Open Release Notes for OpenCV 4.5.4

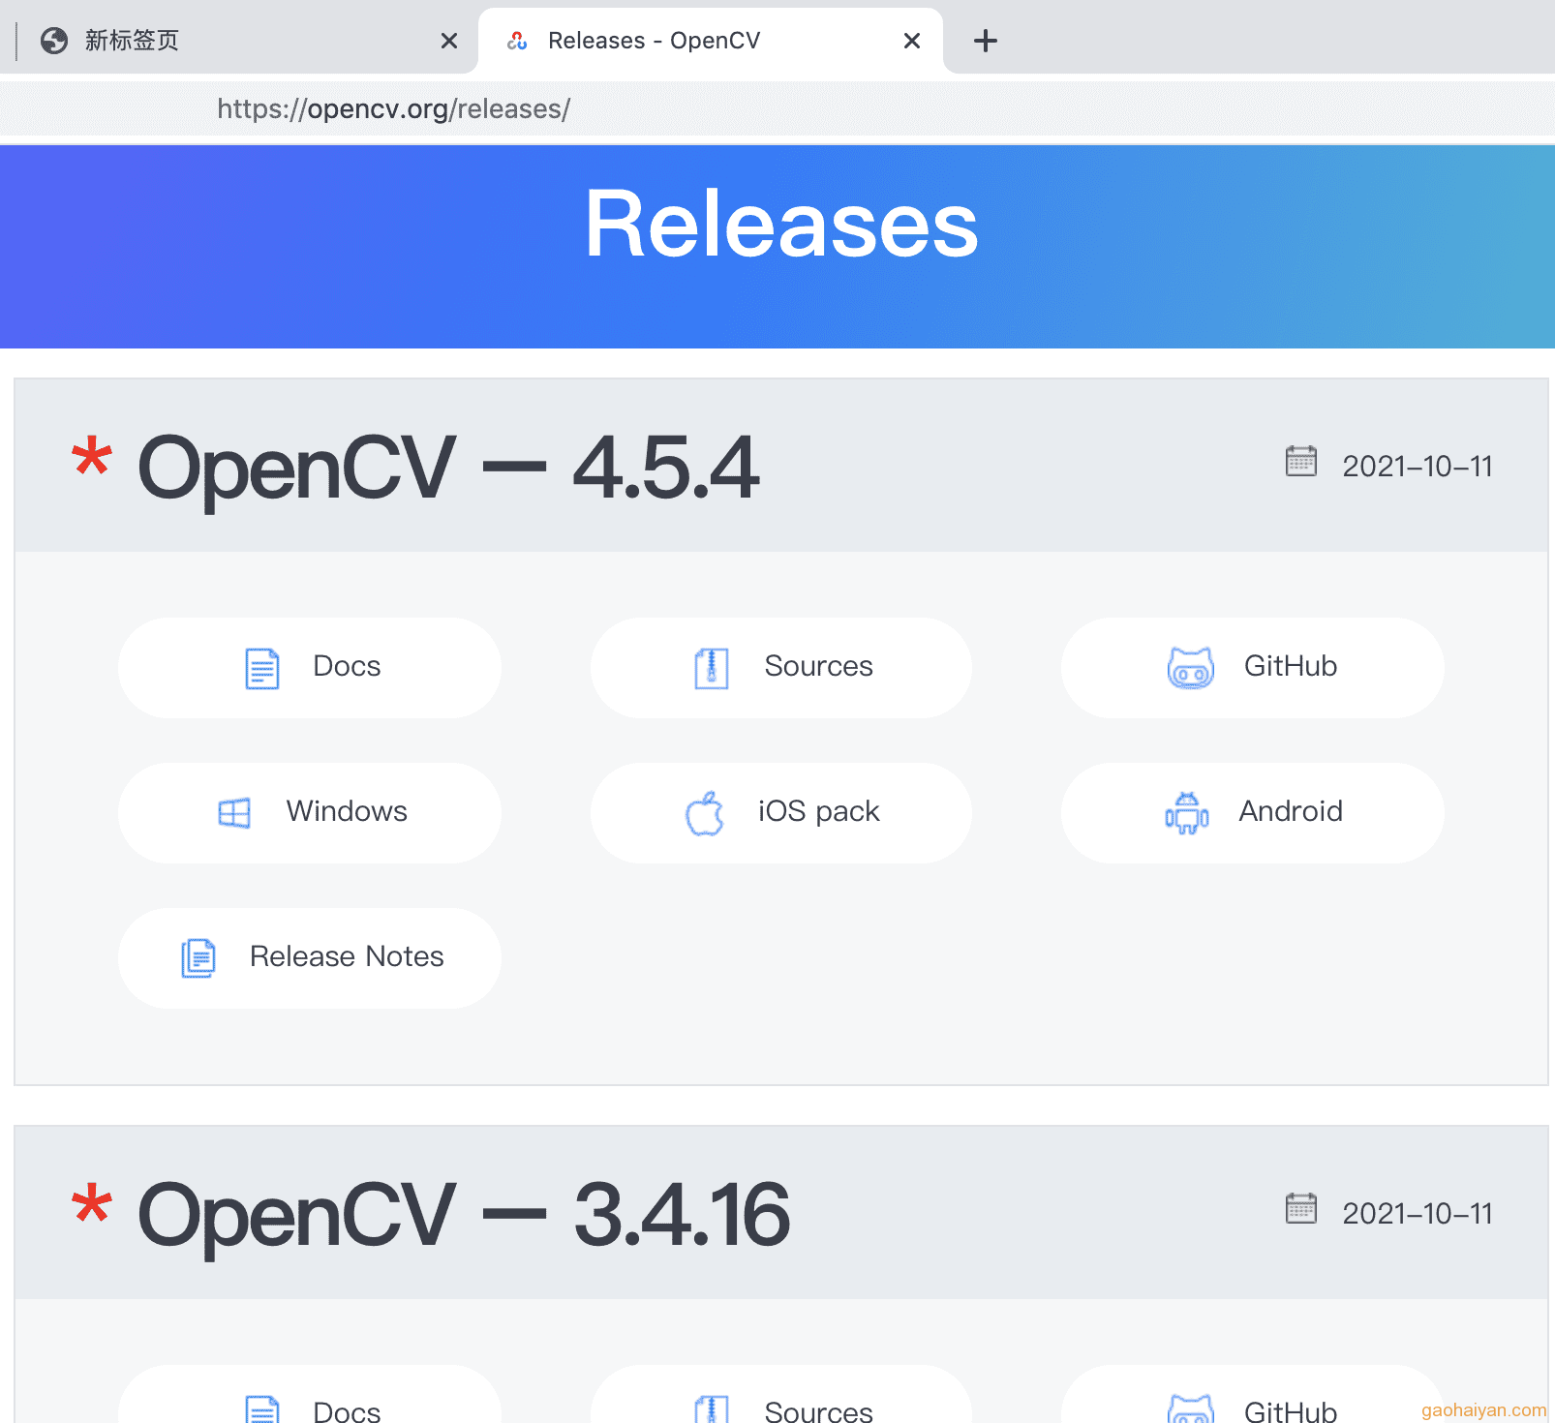tap(310, 958)
